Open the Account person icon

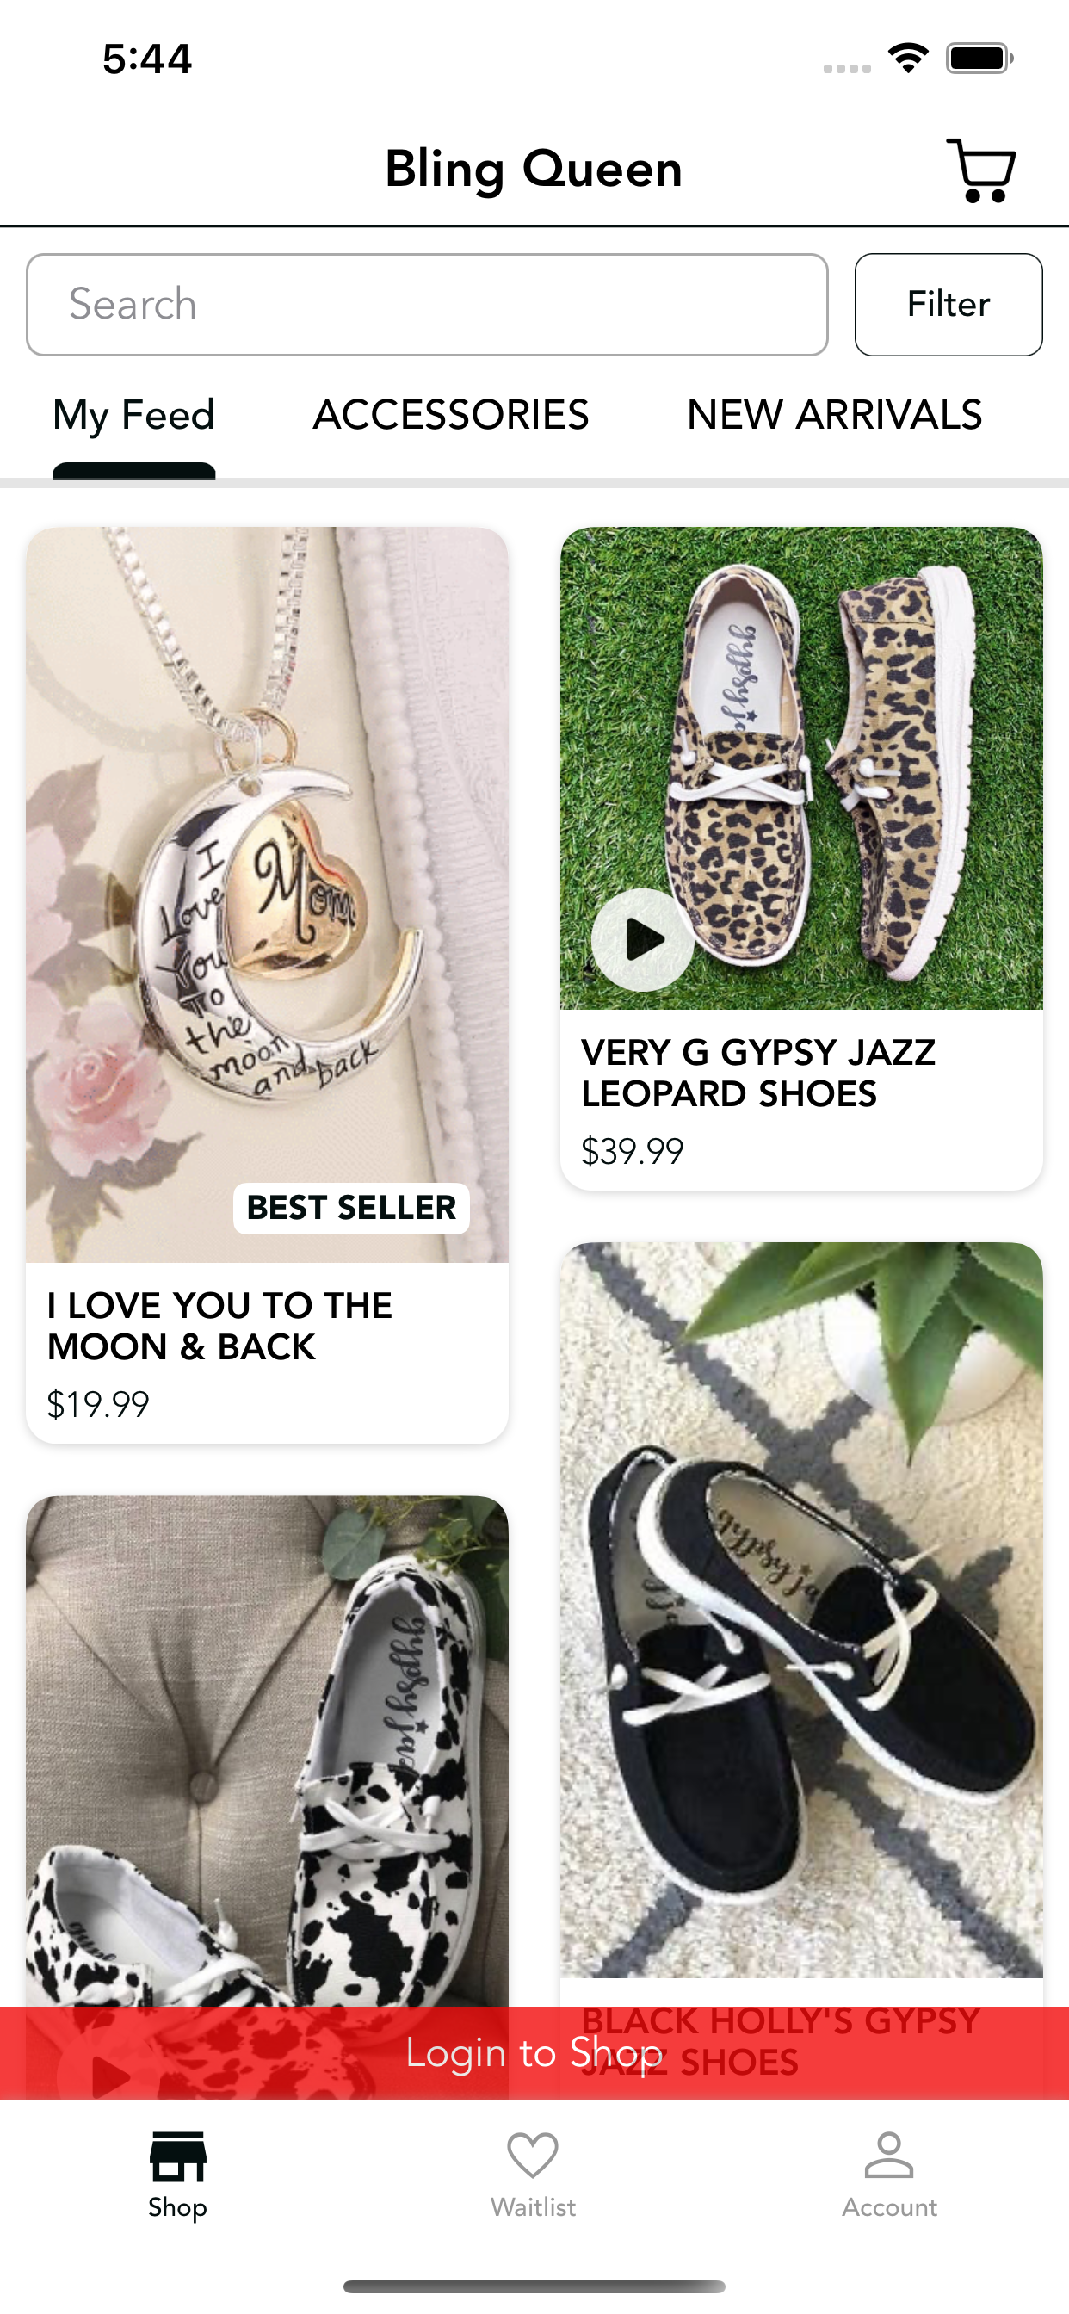tap(889, 2155)
